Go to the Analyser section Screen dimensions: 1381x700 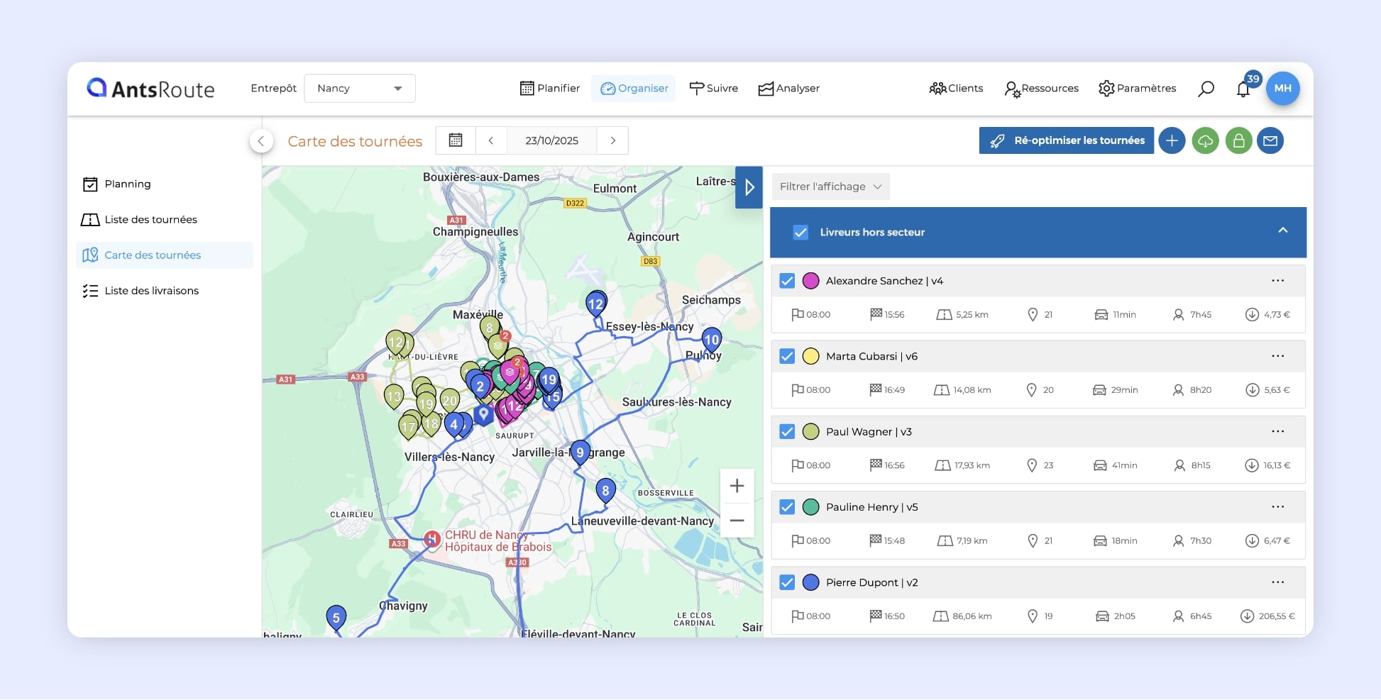[788, 88]
